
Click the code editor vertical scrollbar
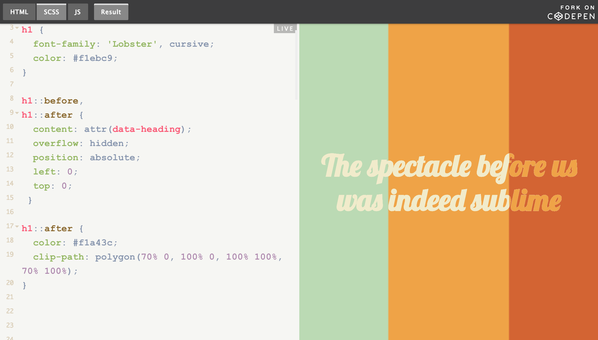click(296, 65)
